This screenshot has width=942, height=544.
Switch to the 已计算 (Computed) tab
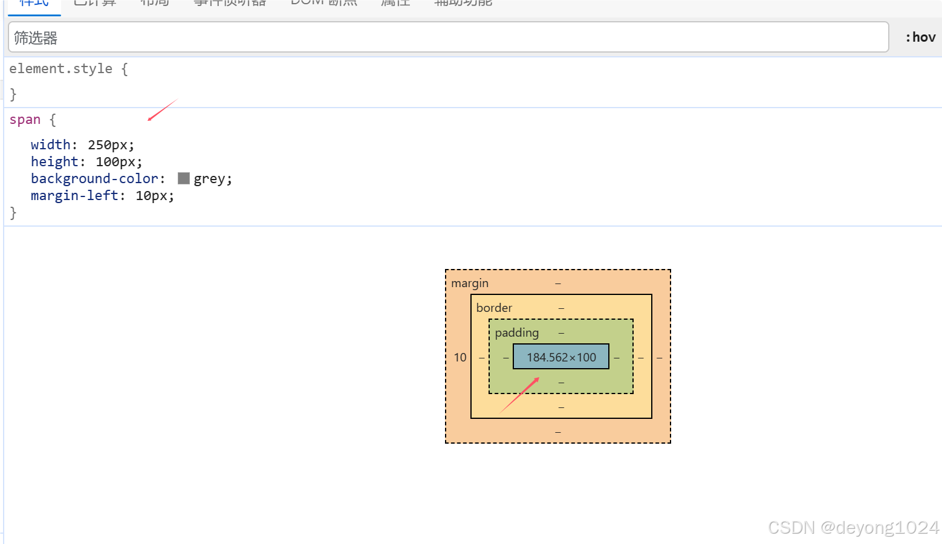point(94,4)
